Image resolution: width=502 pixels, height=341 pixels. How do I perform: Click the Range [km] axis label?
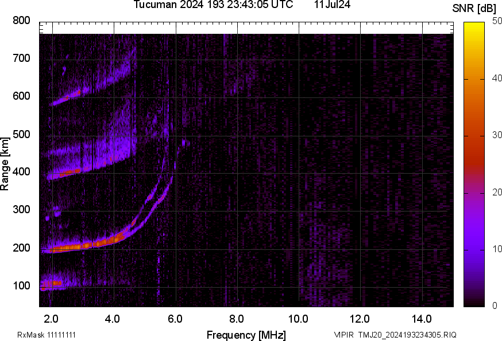pos(5,164)
